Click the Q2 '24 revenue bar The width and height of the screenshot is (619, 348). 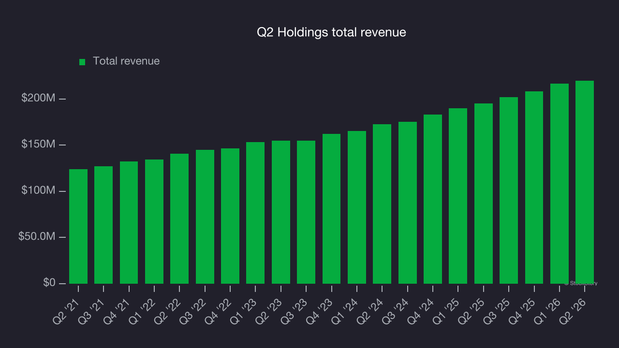point(382,204)
